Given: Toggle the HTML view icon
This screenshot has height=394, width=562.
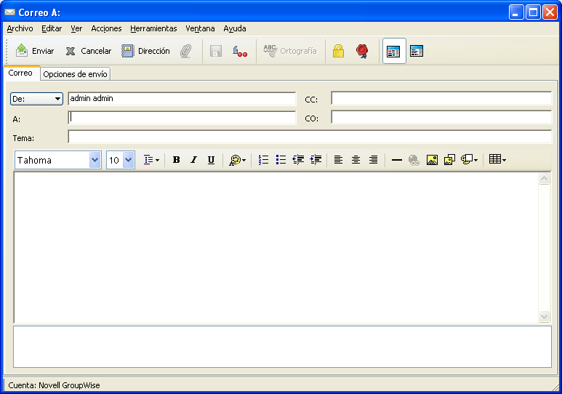Looking at the screenshot, I should 393,51.
